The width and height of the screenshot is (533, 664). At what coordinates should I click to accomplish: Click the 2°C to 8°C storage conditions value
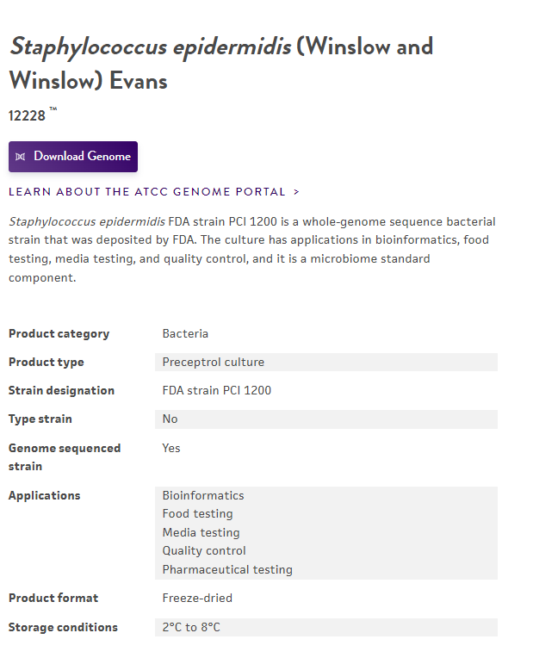191,627
